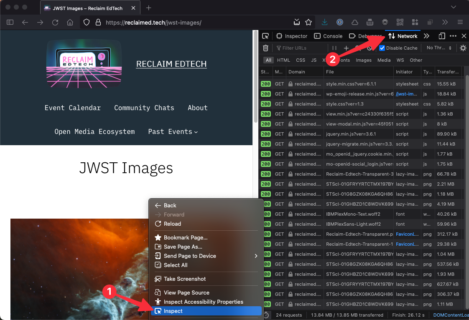Click the 1Password extension icon
The width and height of the screenshot is (469, 320).
pos(340,22)
